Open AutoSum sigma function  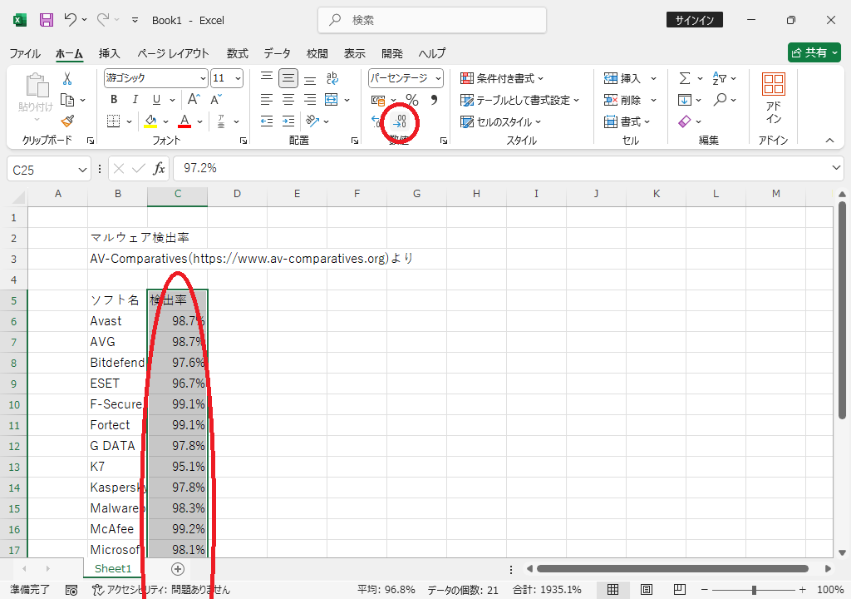(685, 78)
